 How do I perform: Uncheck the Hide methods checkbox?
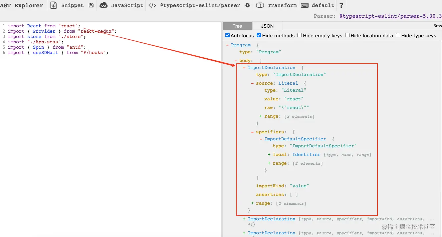tap(259, 35)
